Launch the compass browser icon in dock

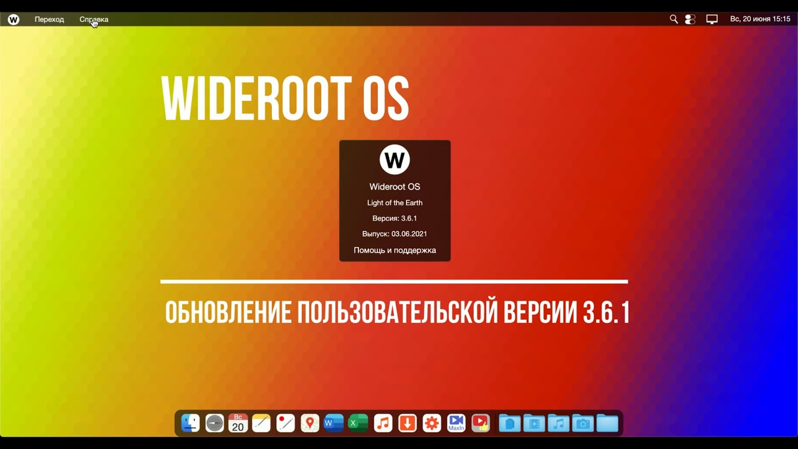(214, 423)
